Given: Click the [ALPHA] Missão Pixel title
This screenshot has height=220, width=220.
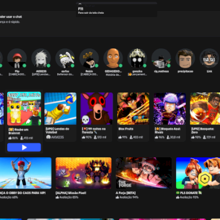Looking at the screenshot, I should (71, 193).
